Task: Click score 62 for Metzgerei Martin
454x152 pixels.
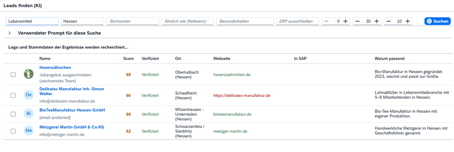Action: click(x=128, y=131)
